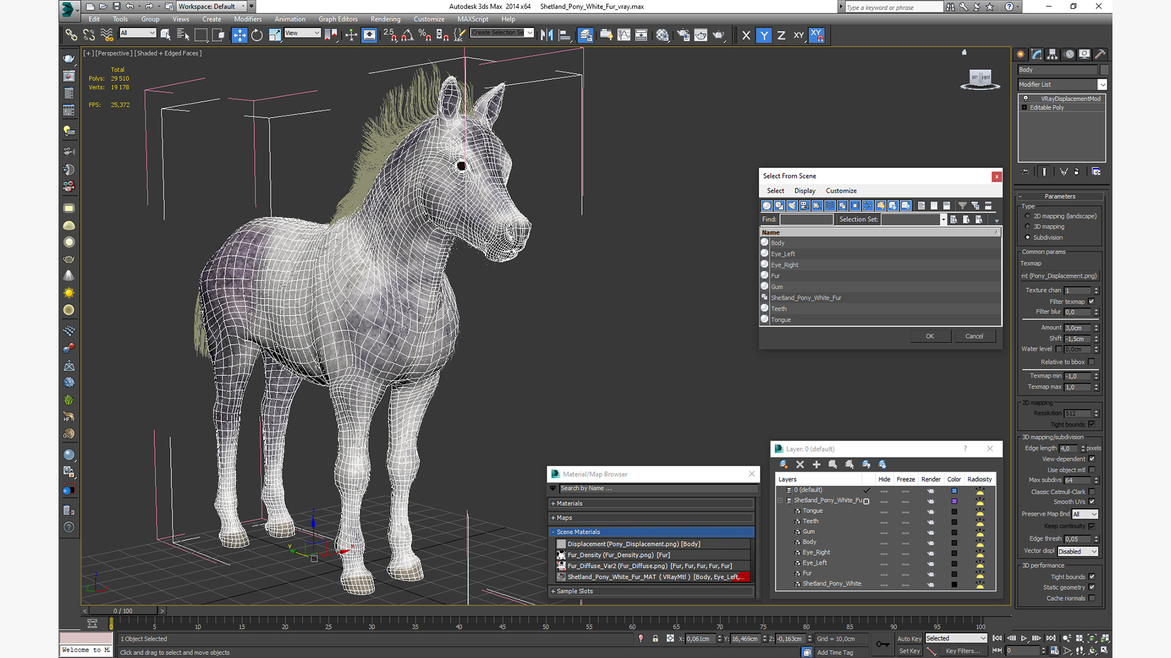
Task: Restrict transform to the X axis
Action: coord(746,35)
